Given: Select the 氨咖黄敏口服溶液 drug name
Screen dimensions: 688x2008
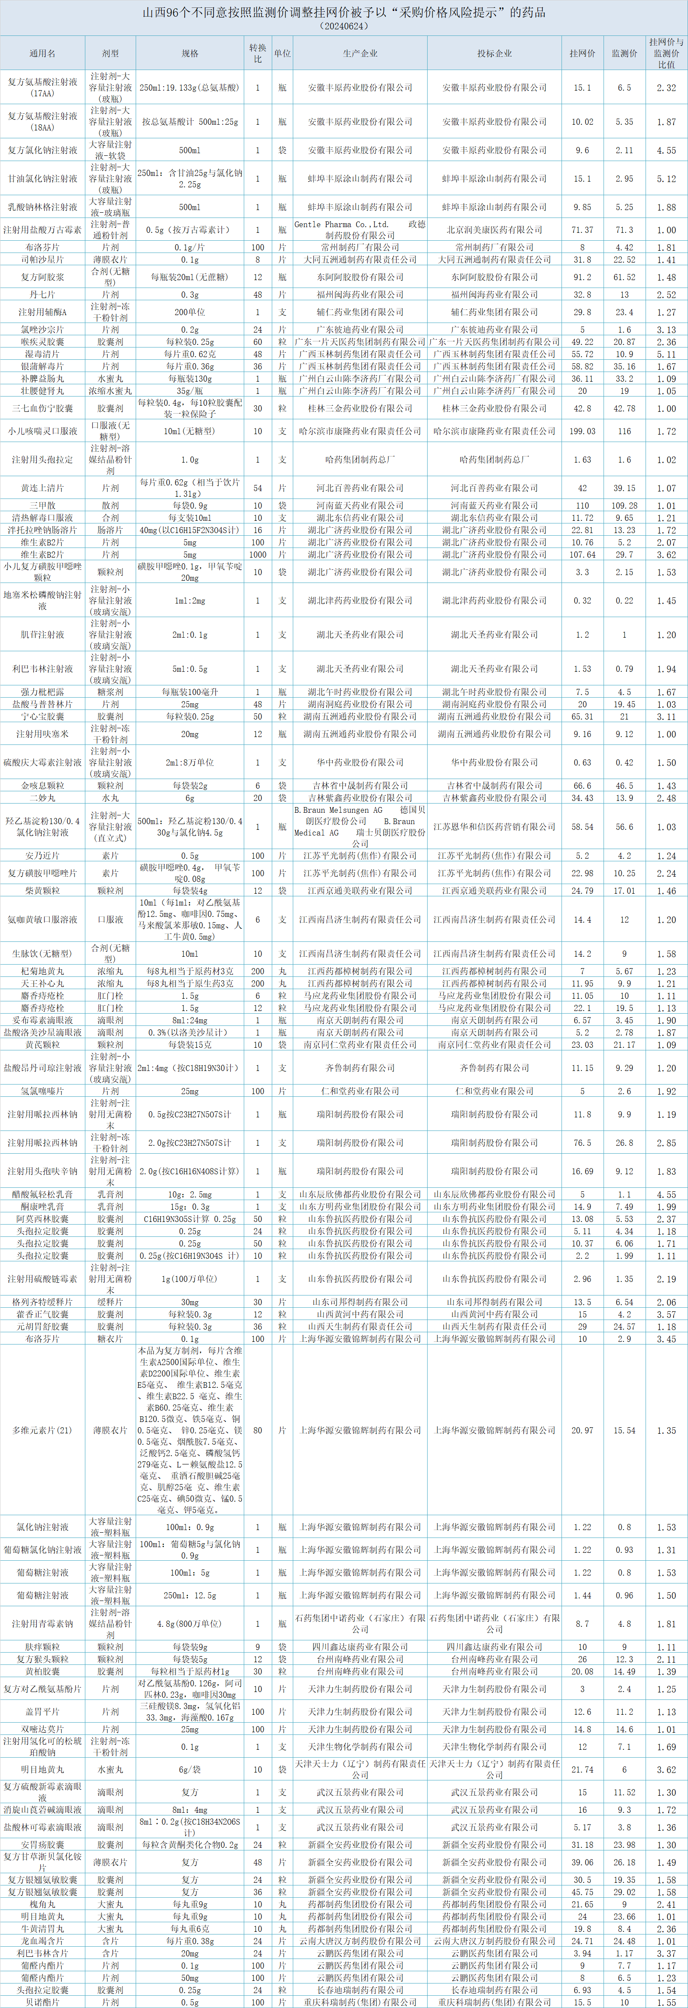Looking at the screenshot, I should (43, 920).
